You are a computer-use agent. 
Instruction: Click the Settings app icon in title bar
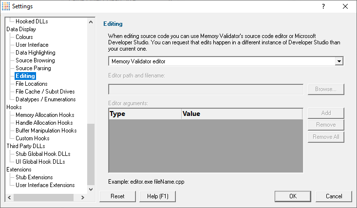click(x=6, y=6)
